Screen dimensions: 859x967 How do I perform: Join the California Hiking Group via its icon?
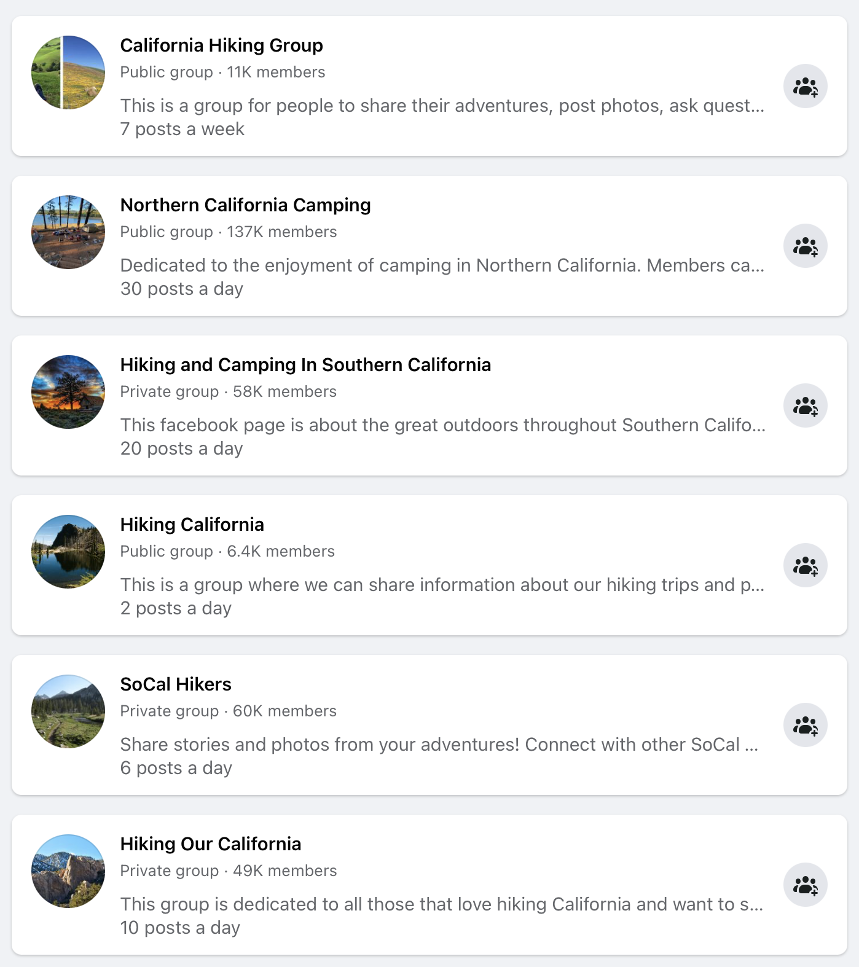(805, 86)
